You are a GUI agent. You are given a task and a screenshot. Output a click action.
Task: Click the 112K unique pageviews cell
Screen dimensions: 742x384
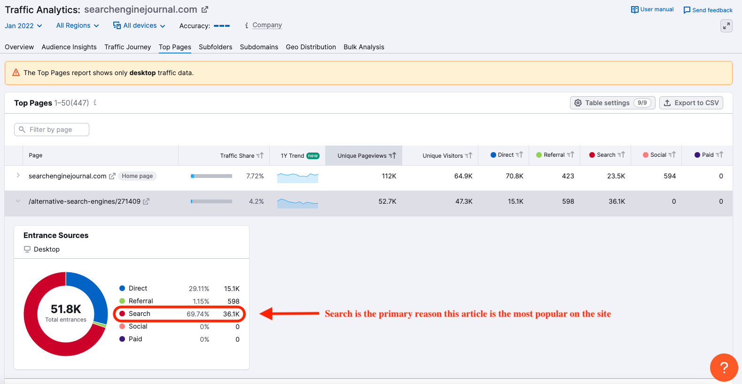tap(389, 176)
